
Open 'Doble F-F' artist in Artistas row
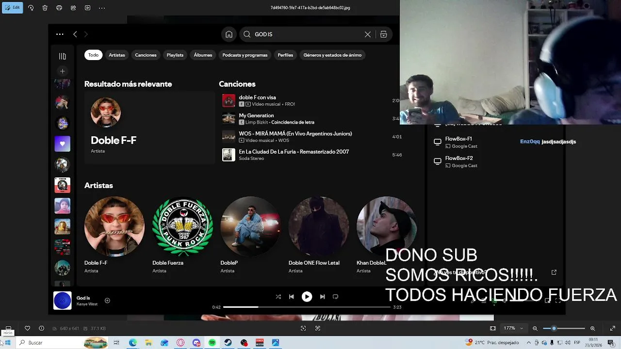(x=114, y=235)
